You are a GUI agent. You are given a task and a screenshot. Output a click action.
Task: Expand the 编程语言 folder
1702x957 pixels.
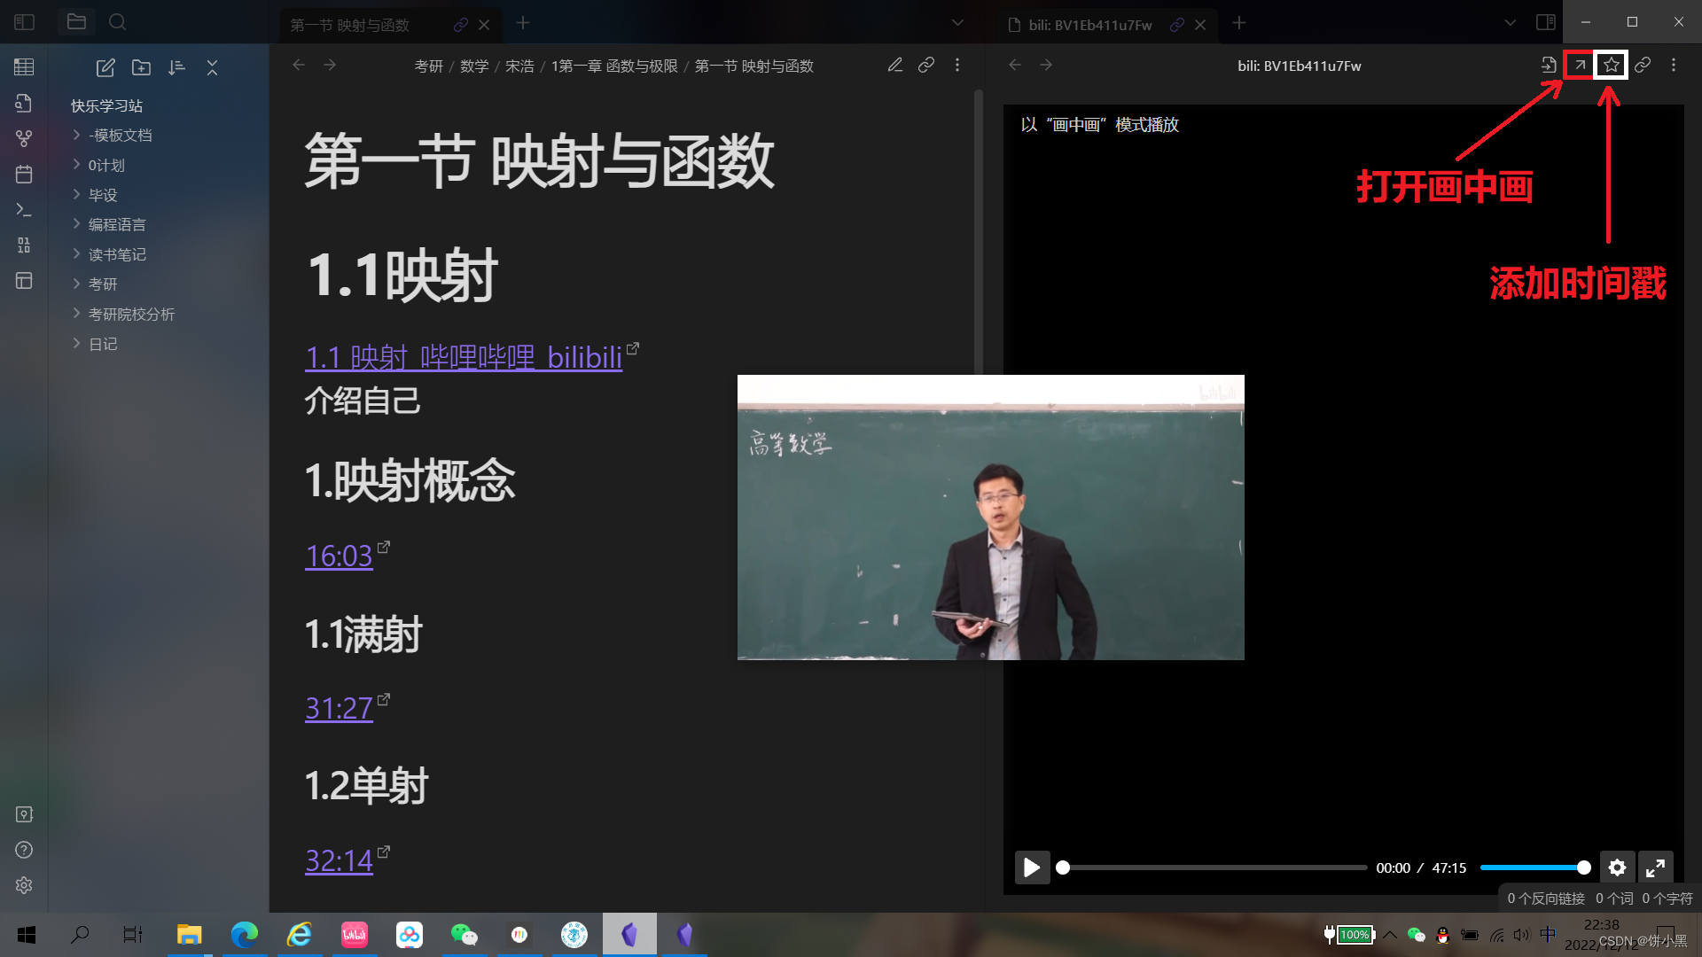(116, 225)
